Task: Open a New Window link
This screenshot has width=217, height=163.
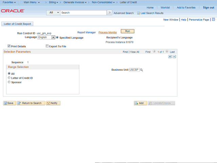Action: tap(171, 20)
